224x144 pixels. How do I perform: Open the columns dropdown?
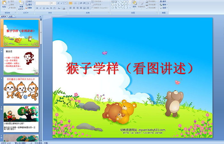pyautogui.click(x=89, y=8)
